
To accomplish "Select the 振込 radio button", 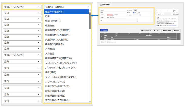I will [x=134, y=13].
